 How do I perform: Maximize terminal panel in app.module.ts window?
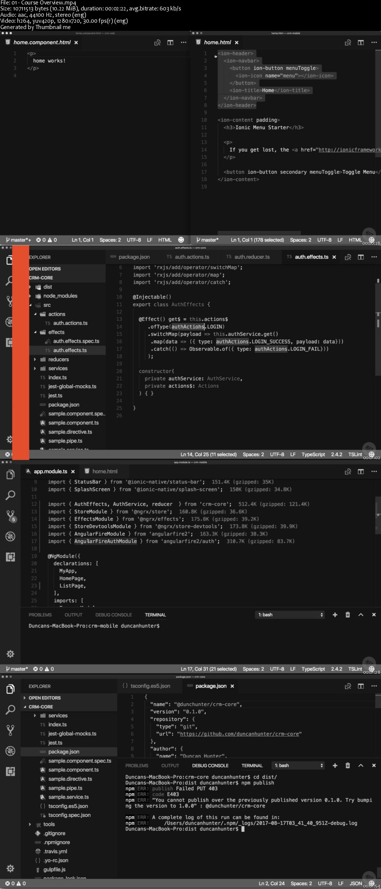[361, 615]
